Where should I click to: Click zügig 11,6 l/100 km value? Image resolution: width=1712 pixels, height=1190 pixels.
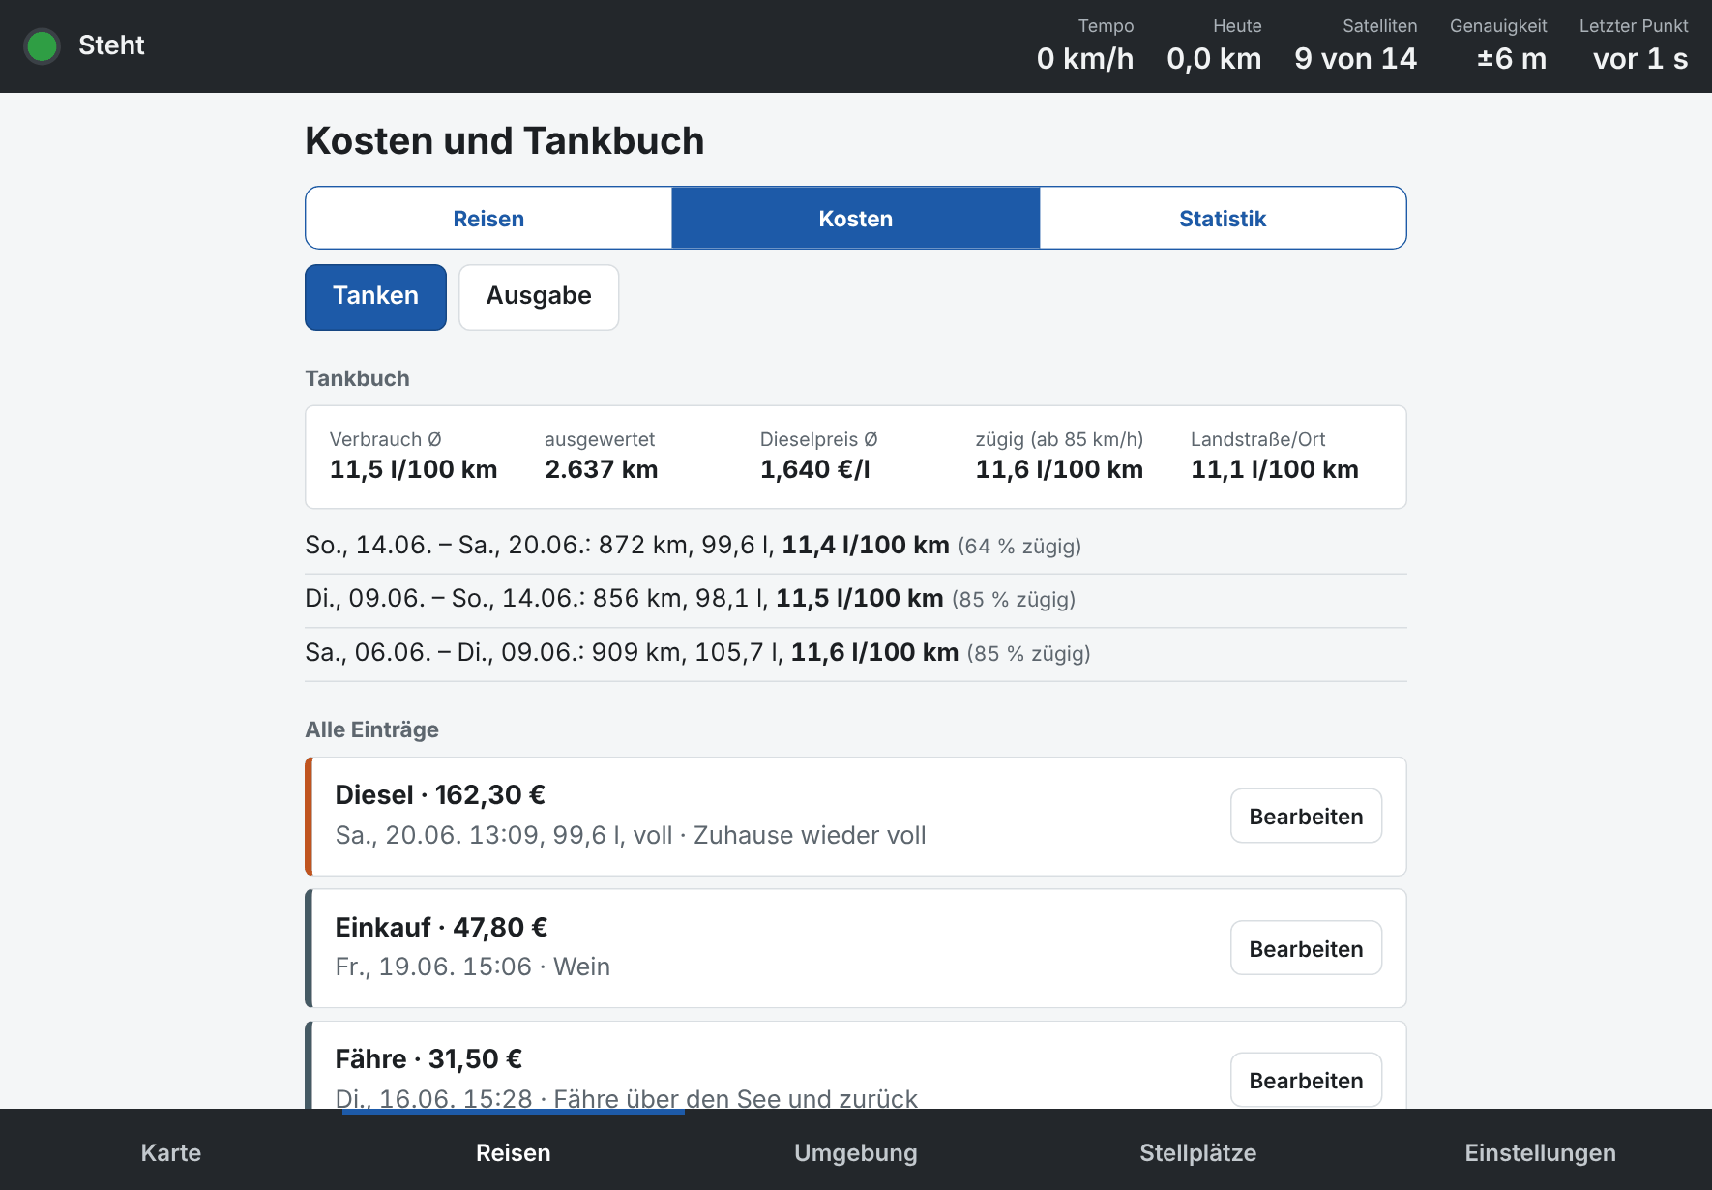(x=1059, y=470)
